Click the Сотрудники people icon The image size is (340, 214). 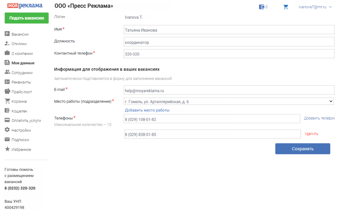[7, 73]
